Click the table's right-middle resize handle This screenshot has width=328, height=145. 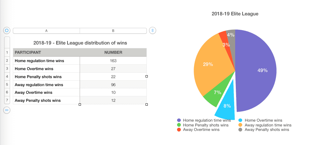tap(147, 77)
